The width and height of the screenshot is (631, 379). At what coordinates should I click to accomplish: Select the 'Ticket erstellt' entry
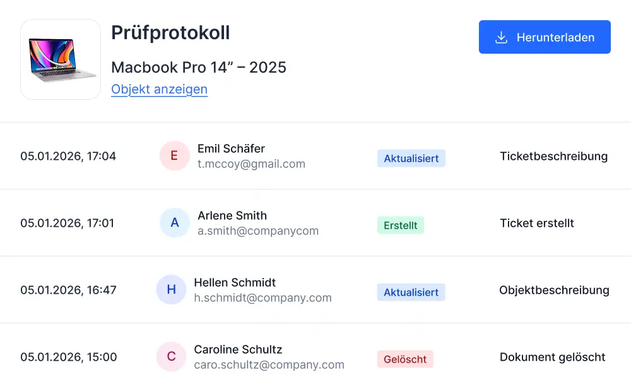[537, 223]
